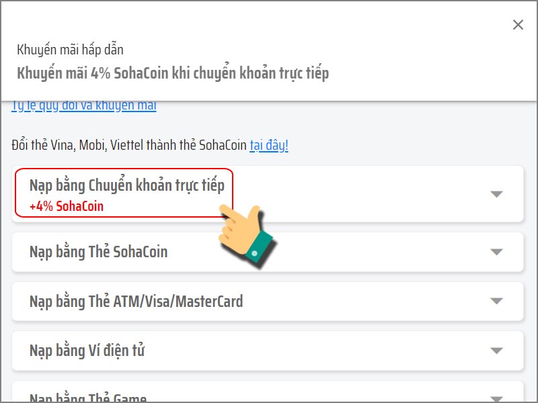Expand the Thẻ Game dropdown arrow
Viewport: 538px width, 403px height.
pos(496,398)
